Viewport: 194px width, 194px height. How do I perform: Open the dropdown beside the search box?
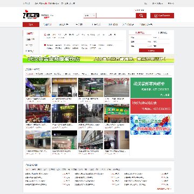point(90,16)
